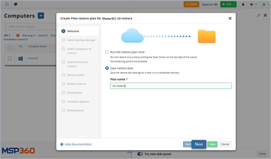This screenshot has height=159, width=271.
Task: Select the Save restore plan option
Action: (x=107, y=68)
